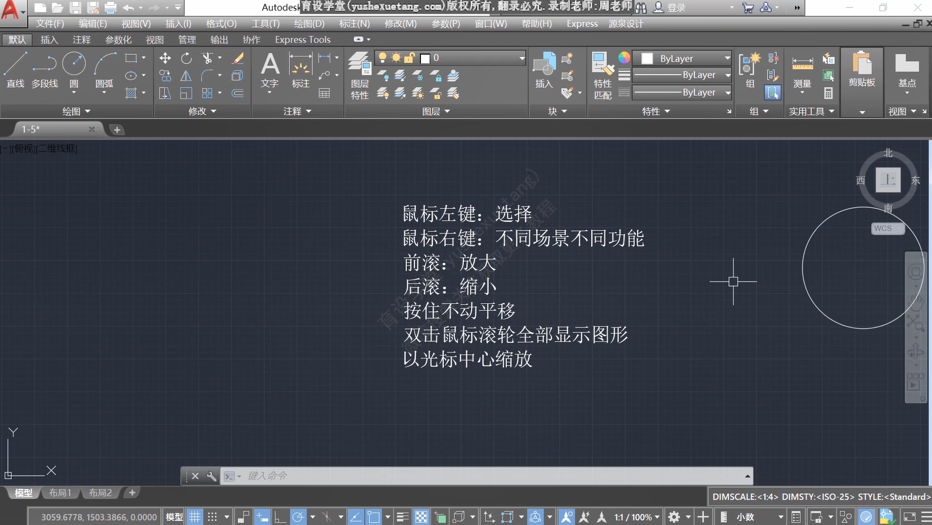The width and height of the screenshot is (932, 525).
Task: Switch to the 参数化 ribbon tab
Action: click(x=118, y=39)
